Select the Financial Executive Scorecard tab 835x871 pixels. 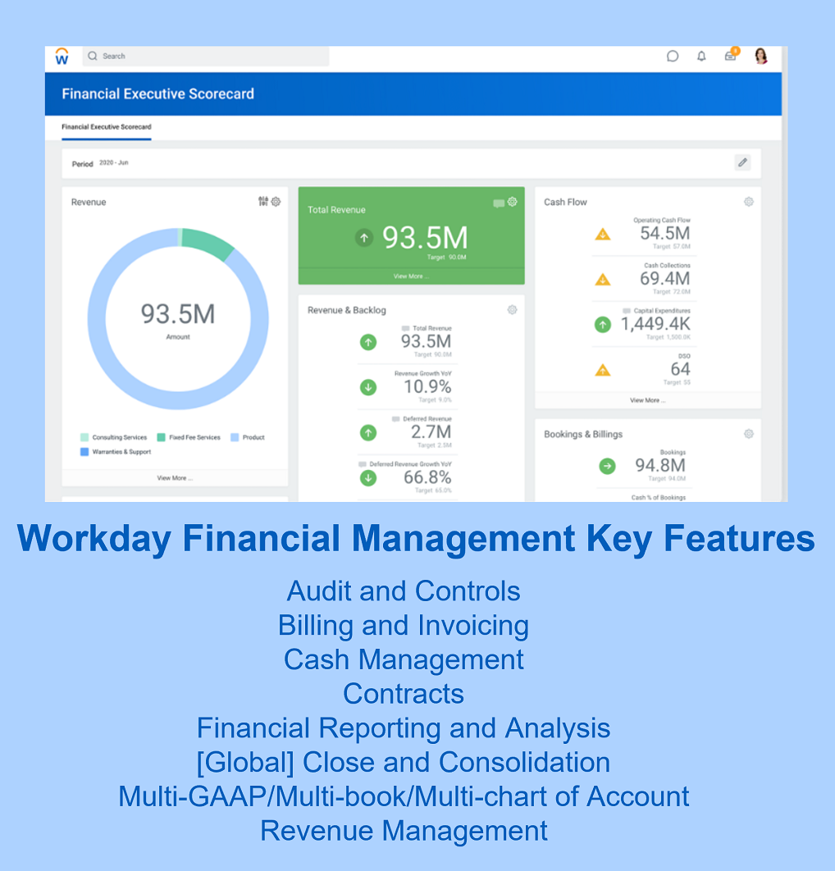[x=106, y=127]
